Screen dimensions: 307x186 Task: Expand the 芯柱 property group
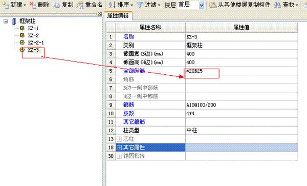tap(119, 139)
